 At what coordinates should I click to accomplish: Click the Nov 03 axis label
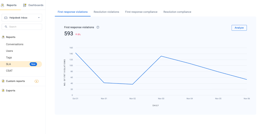click(161, 99)
